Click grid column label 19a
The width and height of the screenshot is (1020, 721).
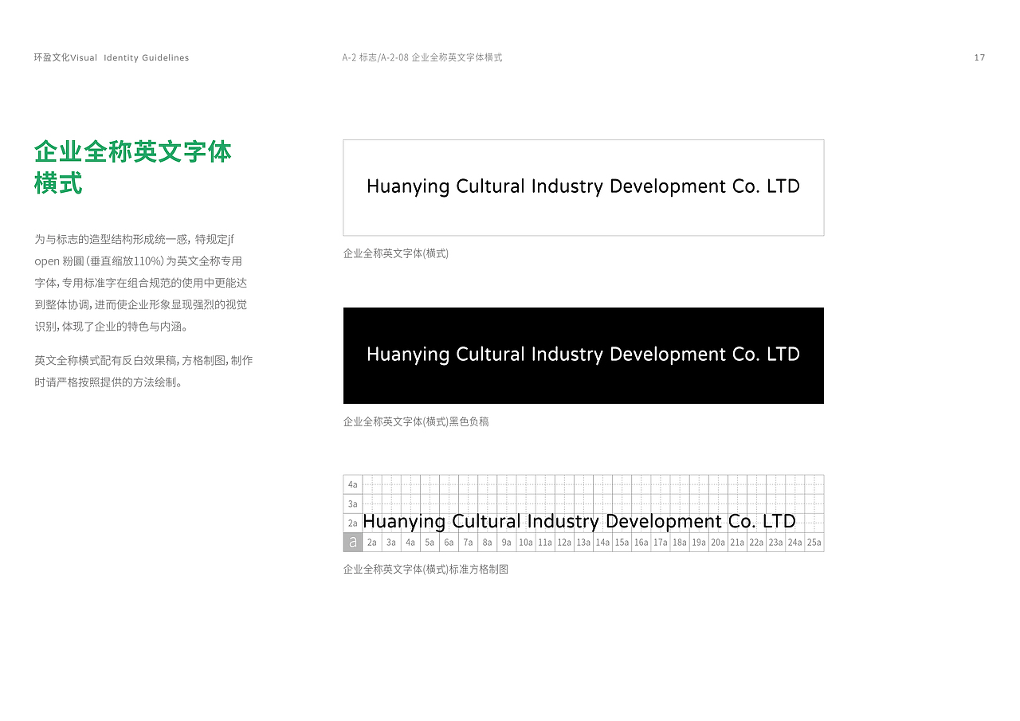[699, 543]
